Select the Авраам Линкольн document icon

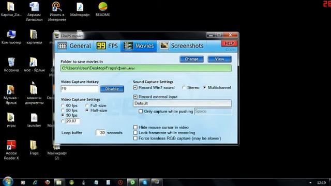34,7
